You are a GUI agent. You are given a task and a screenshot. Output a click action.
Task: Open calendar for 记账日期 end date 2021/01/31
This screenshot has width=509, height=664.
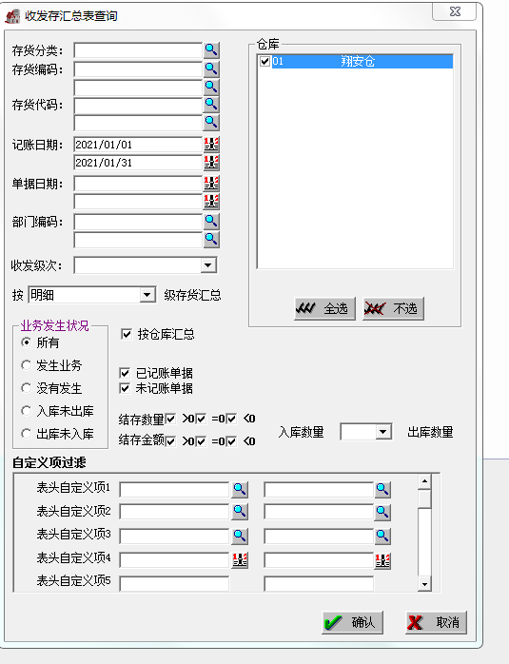(211, 162)
